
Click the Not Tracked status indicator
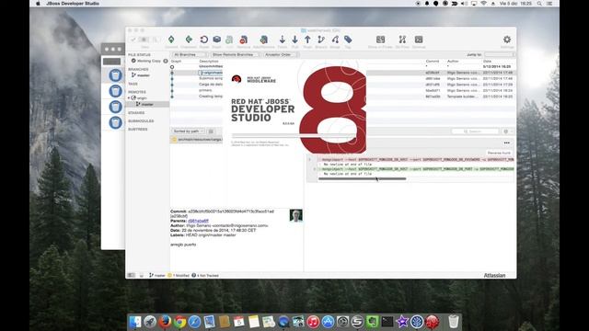[x=205, y=276]
